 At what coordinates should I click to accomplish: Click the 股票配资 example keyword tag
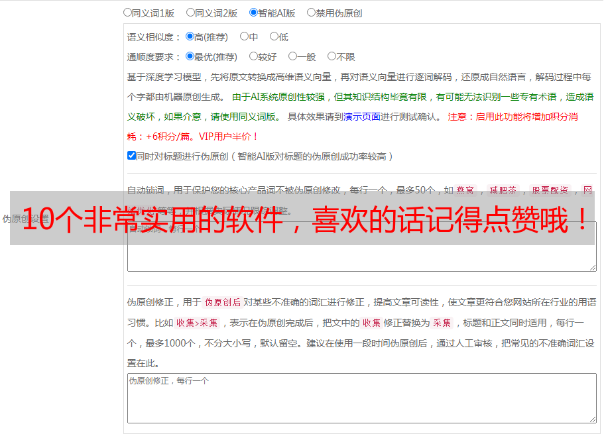(x=550, y=190)
